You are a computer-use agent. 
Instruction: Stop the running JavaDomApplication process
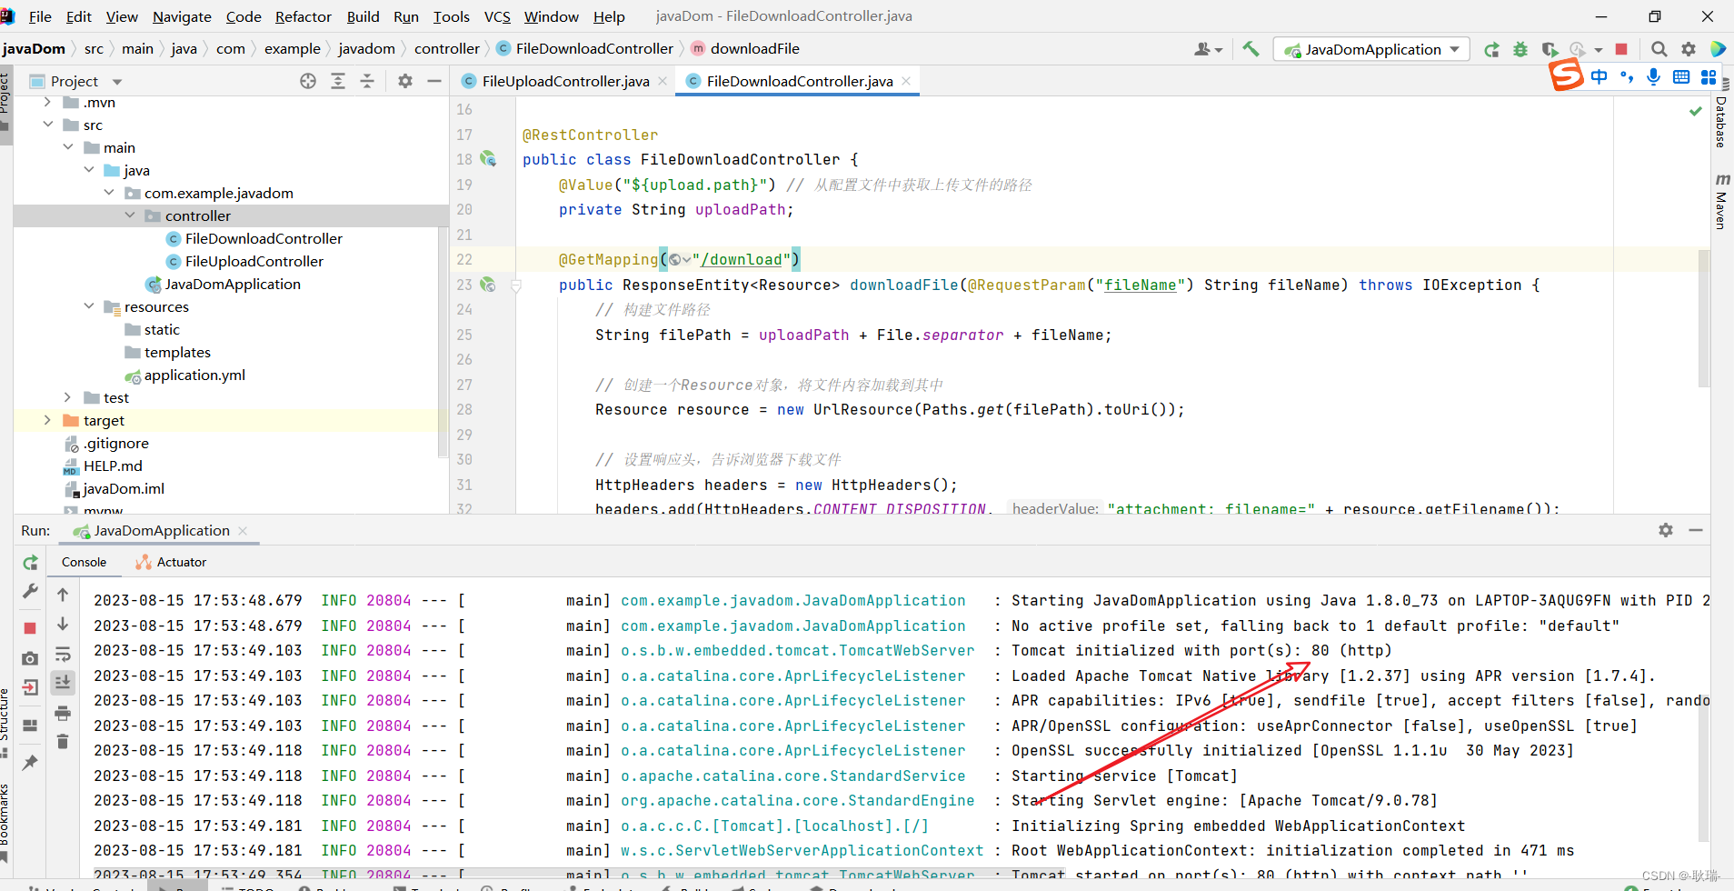click(1622, 48)
